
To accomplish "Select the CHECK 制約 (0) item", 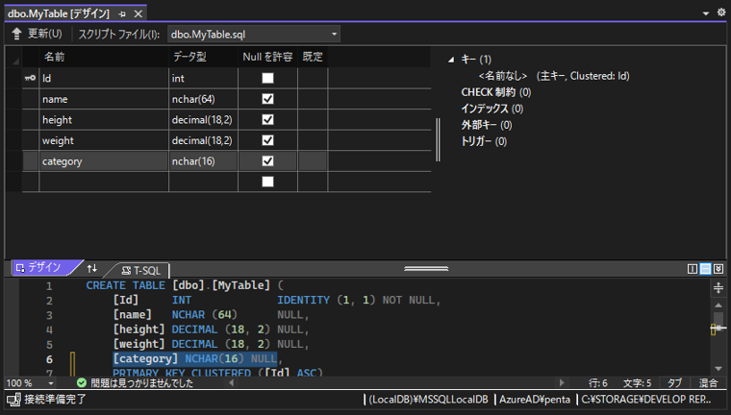I will click(x=496, y=92).
